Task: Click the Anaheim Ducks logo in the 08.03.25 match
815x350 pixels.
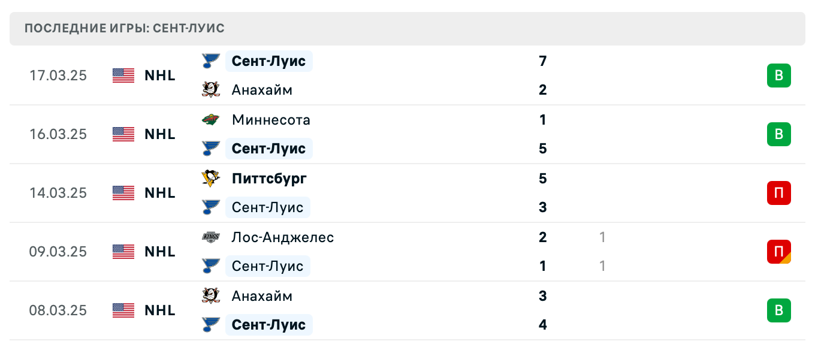Action: pos(210,296)
